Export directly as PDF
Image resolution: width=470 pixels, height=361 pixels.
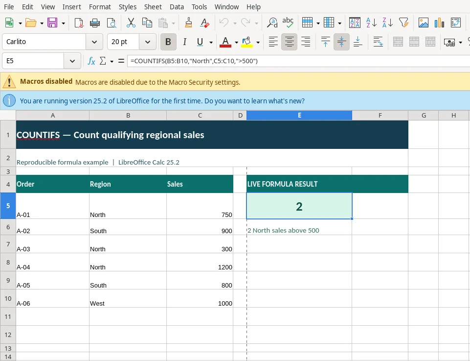coord(79,23)
